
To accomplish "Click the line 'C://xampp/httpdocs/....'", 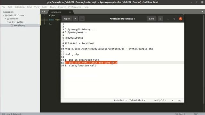I will (80, 29).
